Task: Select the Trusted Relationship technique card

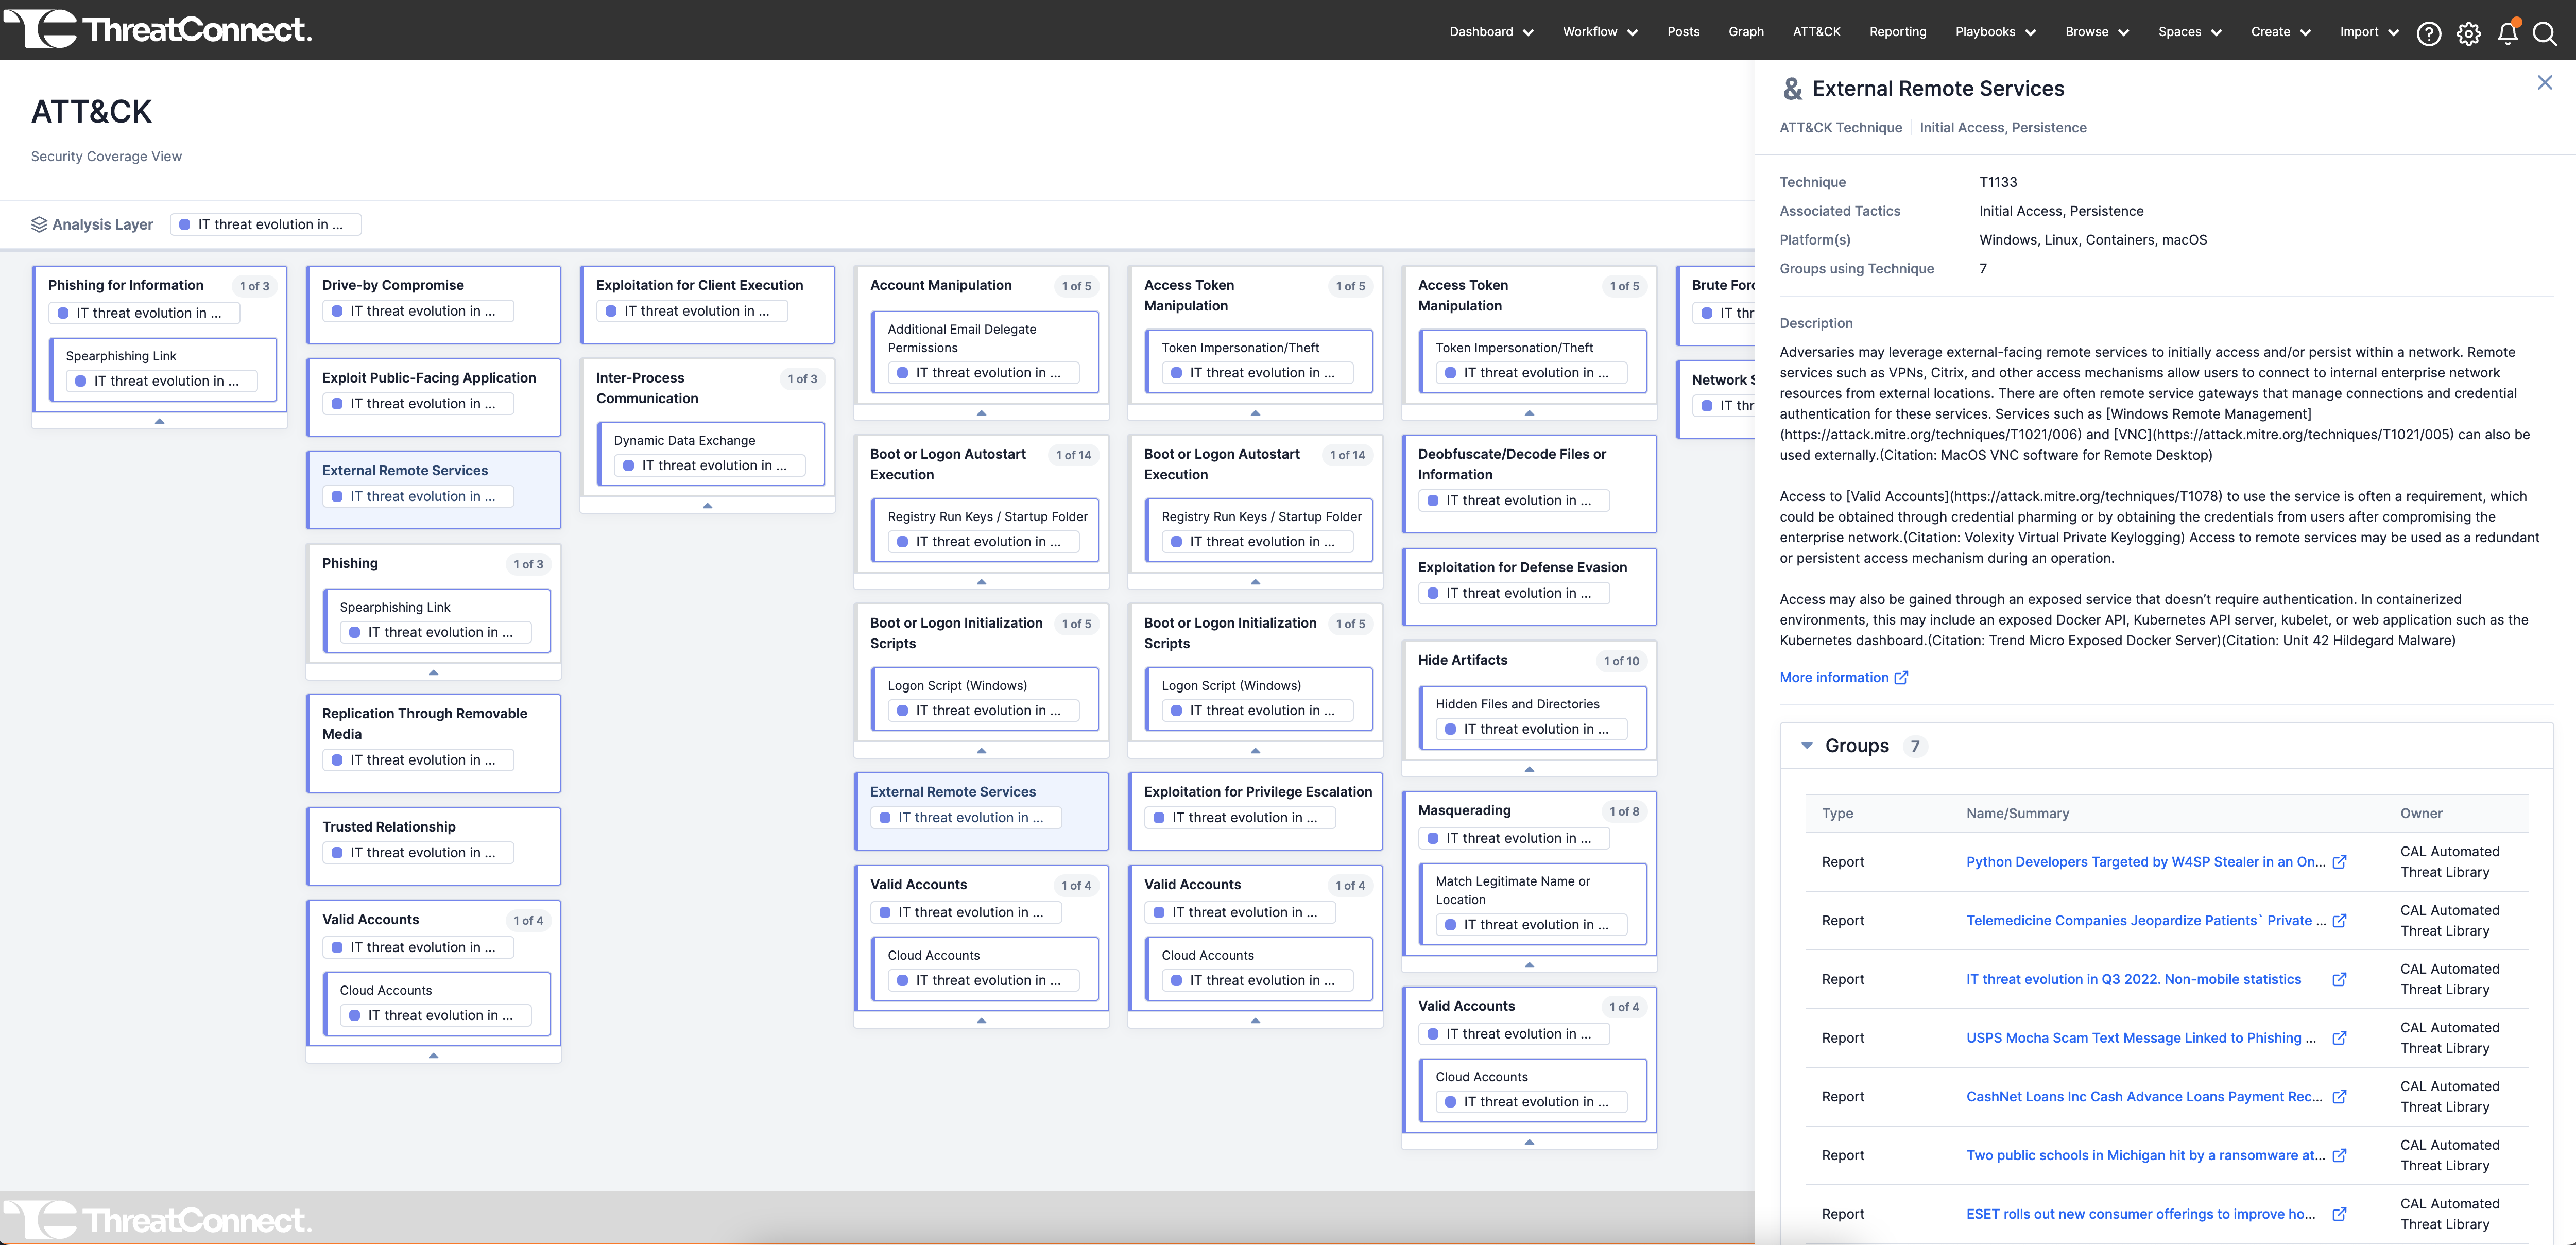Action: click(433, 846)
